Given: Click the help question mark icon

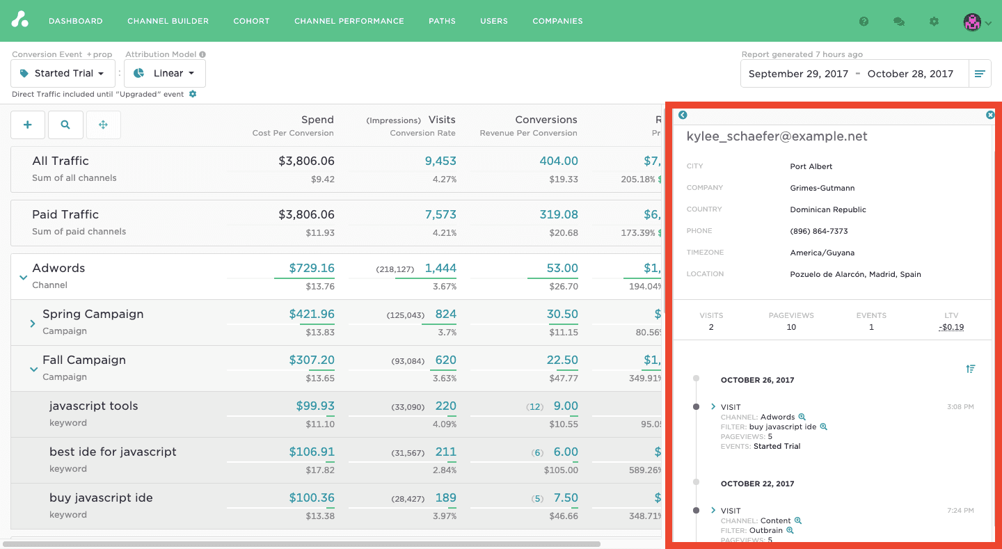Looking at the screenshot, I should tap(864, 22).
